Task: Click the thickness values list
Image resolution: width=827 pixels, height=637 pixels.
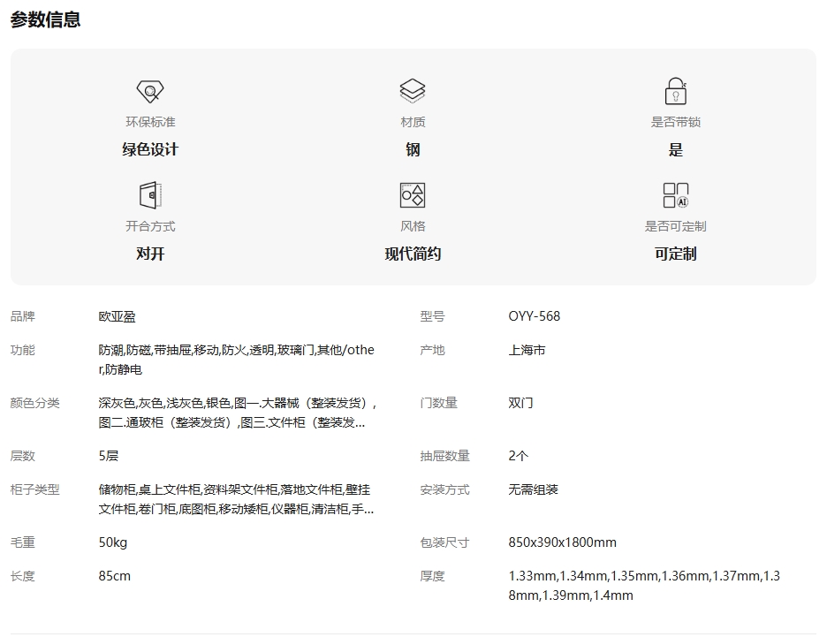Action: 644,586
